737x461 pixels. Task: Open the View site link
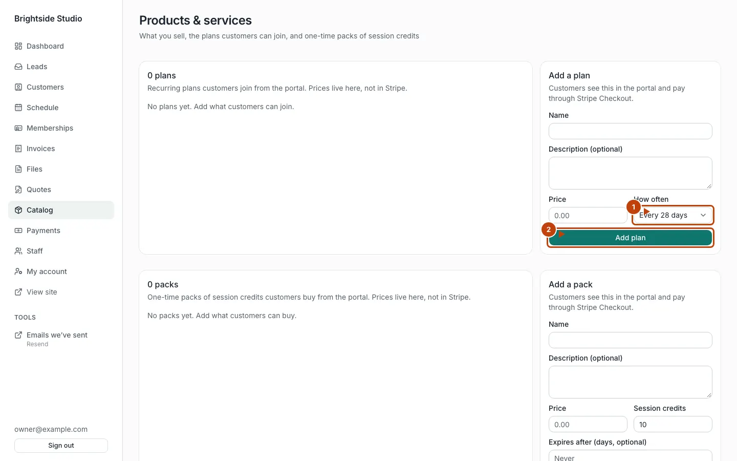(61, 292)
